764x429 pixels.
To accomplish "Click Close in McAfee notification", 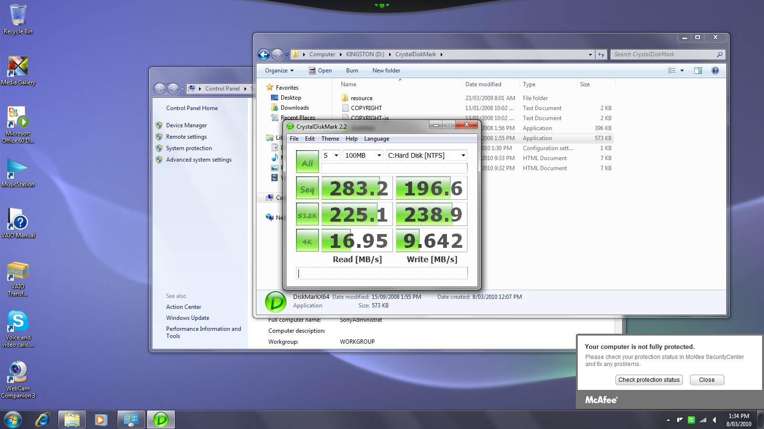I will pos(707,380).
